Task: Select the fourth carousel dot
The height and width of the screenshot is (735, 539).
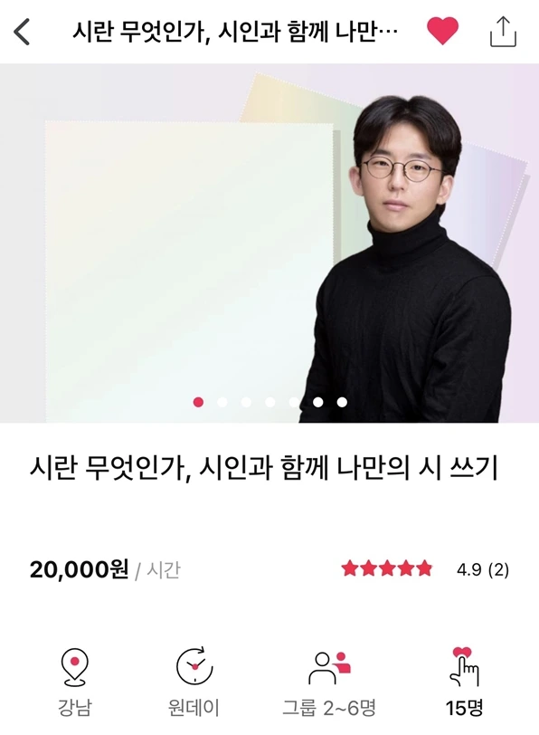Action: pyautogui.click(x=270, y=402)
